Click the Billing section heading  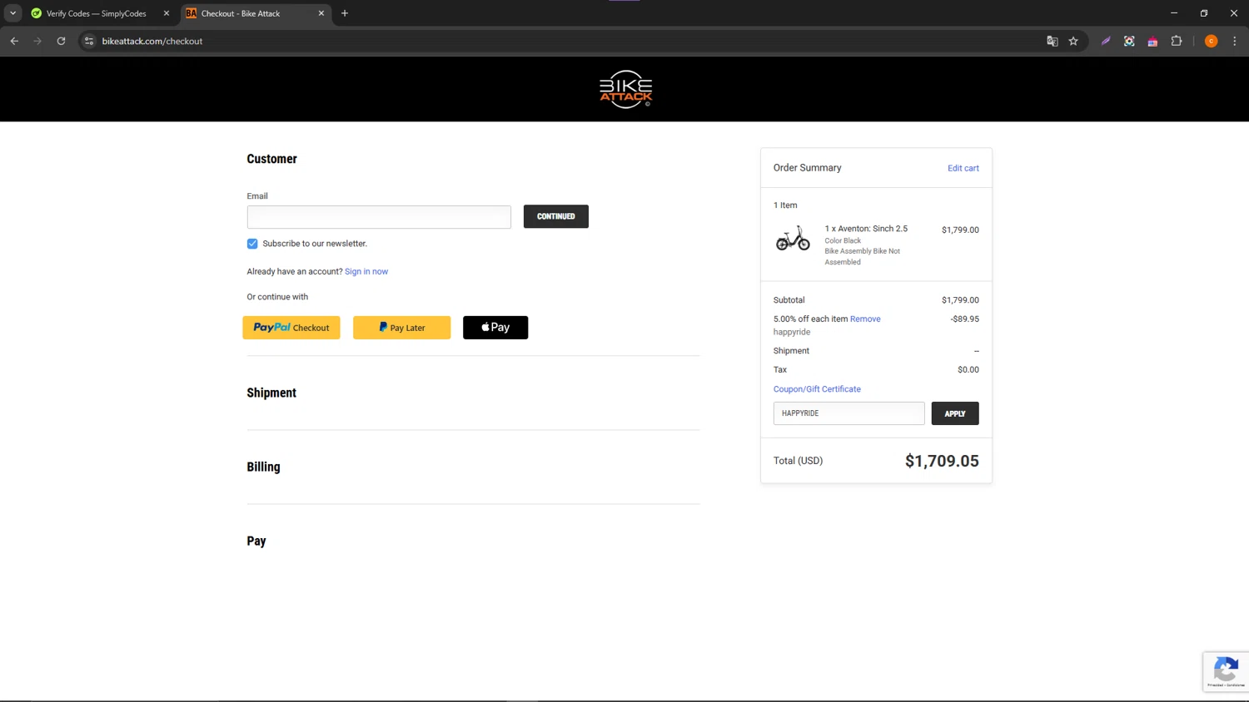(263, 467)
